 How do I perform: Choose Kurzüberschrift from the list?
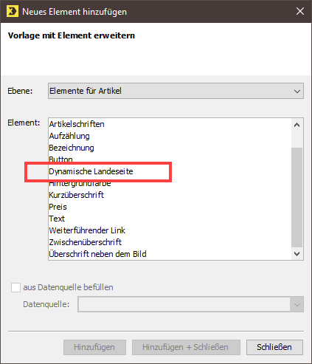point(76,195)
